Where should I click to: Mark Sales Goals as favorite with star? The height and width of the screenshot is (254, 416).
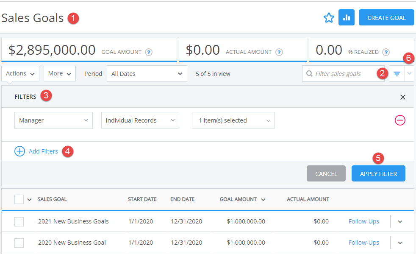tap(329, 18)
